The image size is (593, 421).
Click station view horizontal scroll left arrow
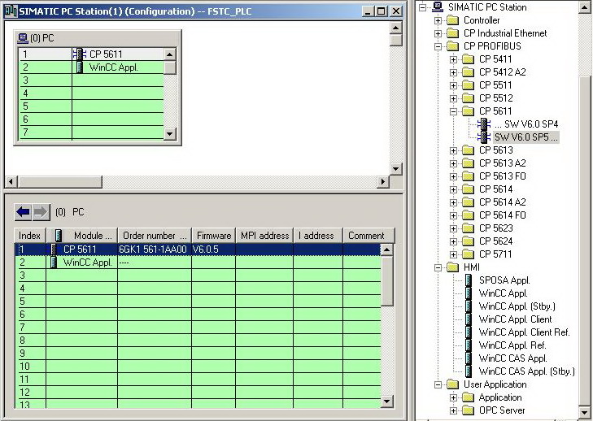[11, 182]
